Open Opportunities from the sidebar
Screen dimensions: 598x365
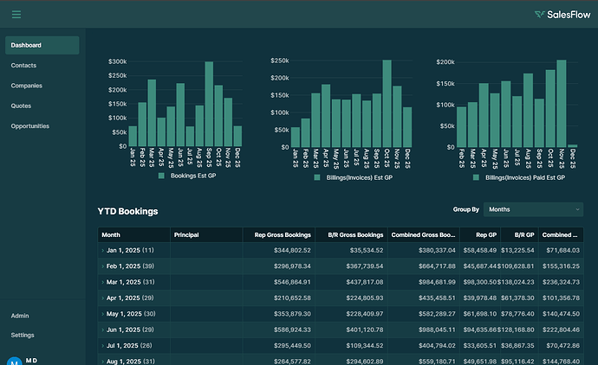point(30,126)
